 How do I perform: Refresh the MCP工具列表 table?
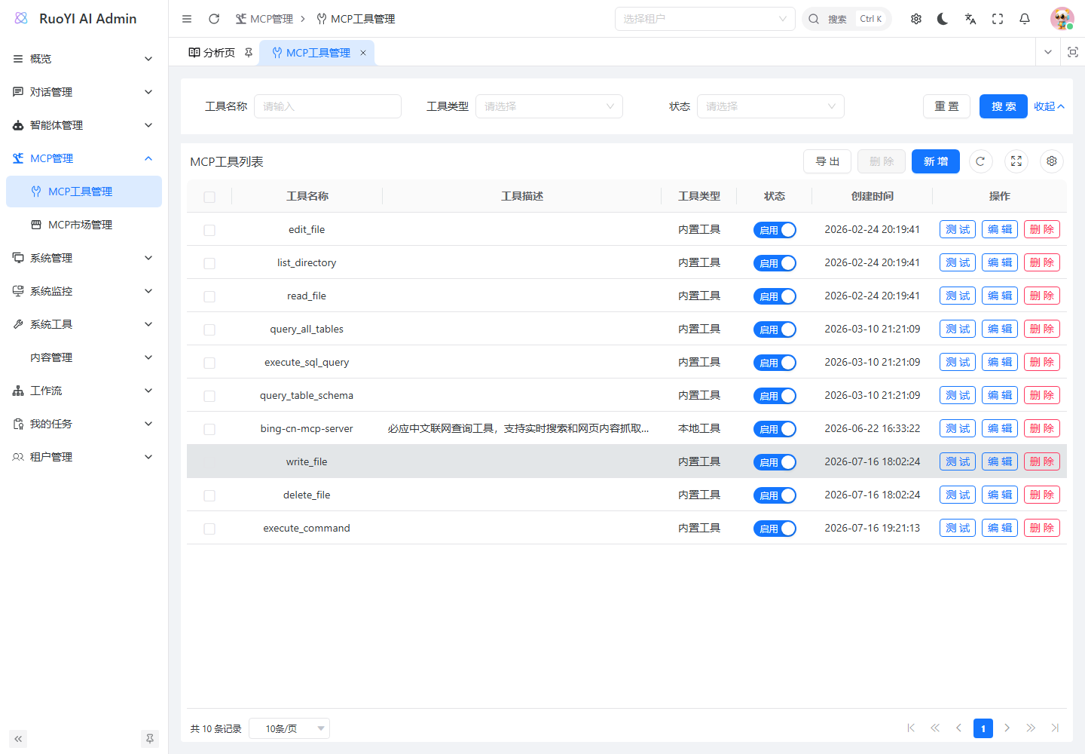[x=980, y=161]
